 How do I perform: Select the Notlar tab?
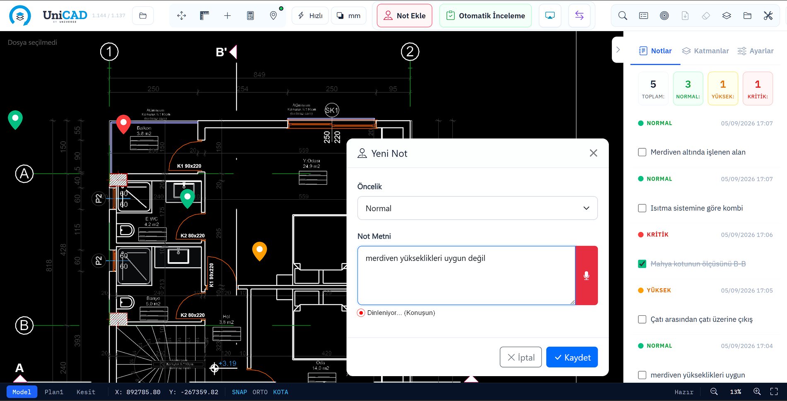click(x=655, y=51)
